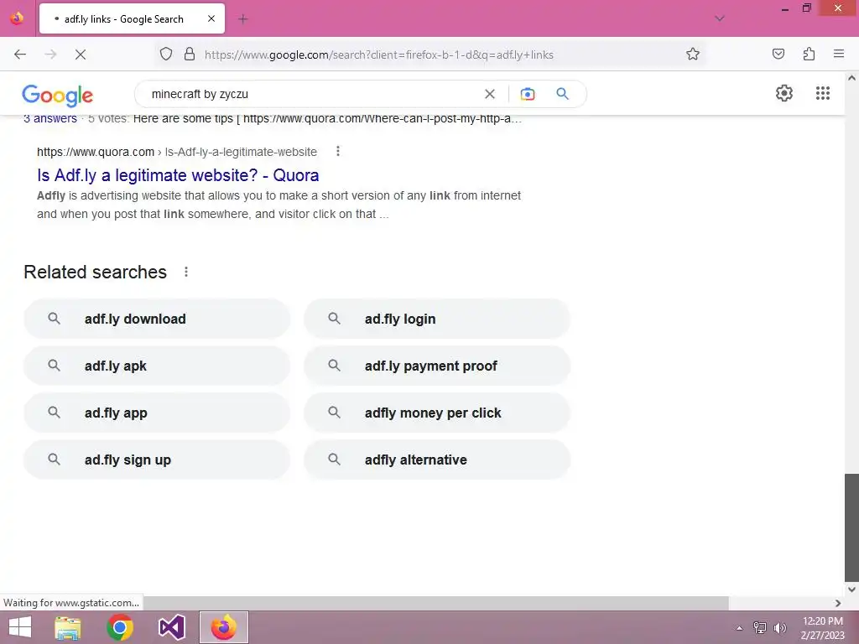Submit search using magnifier icon

pos(563,94)
